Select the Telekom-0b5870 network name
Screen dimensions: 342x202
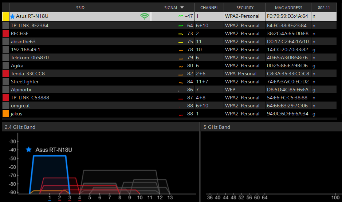click(30, 58)
